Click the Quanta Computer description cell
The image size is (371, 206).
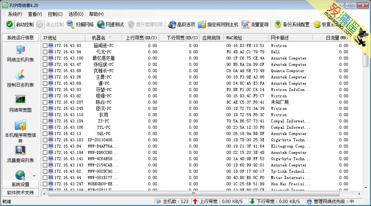(288, 71)
